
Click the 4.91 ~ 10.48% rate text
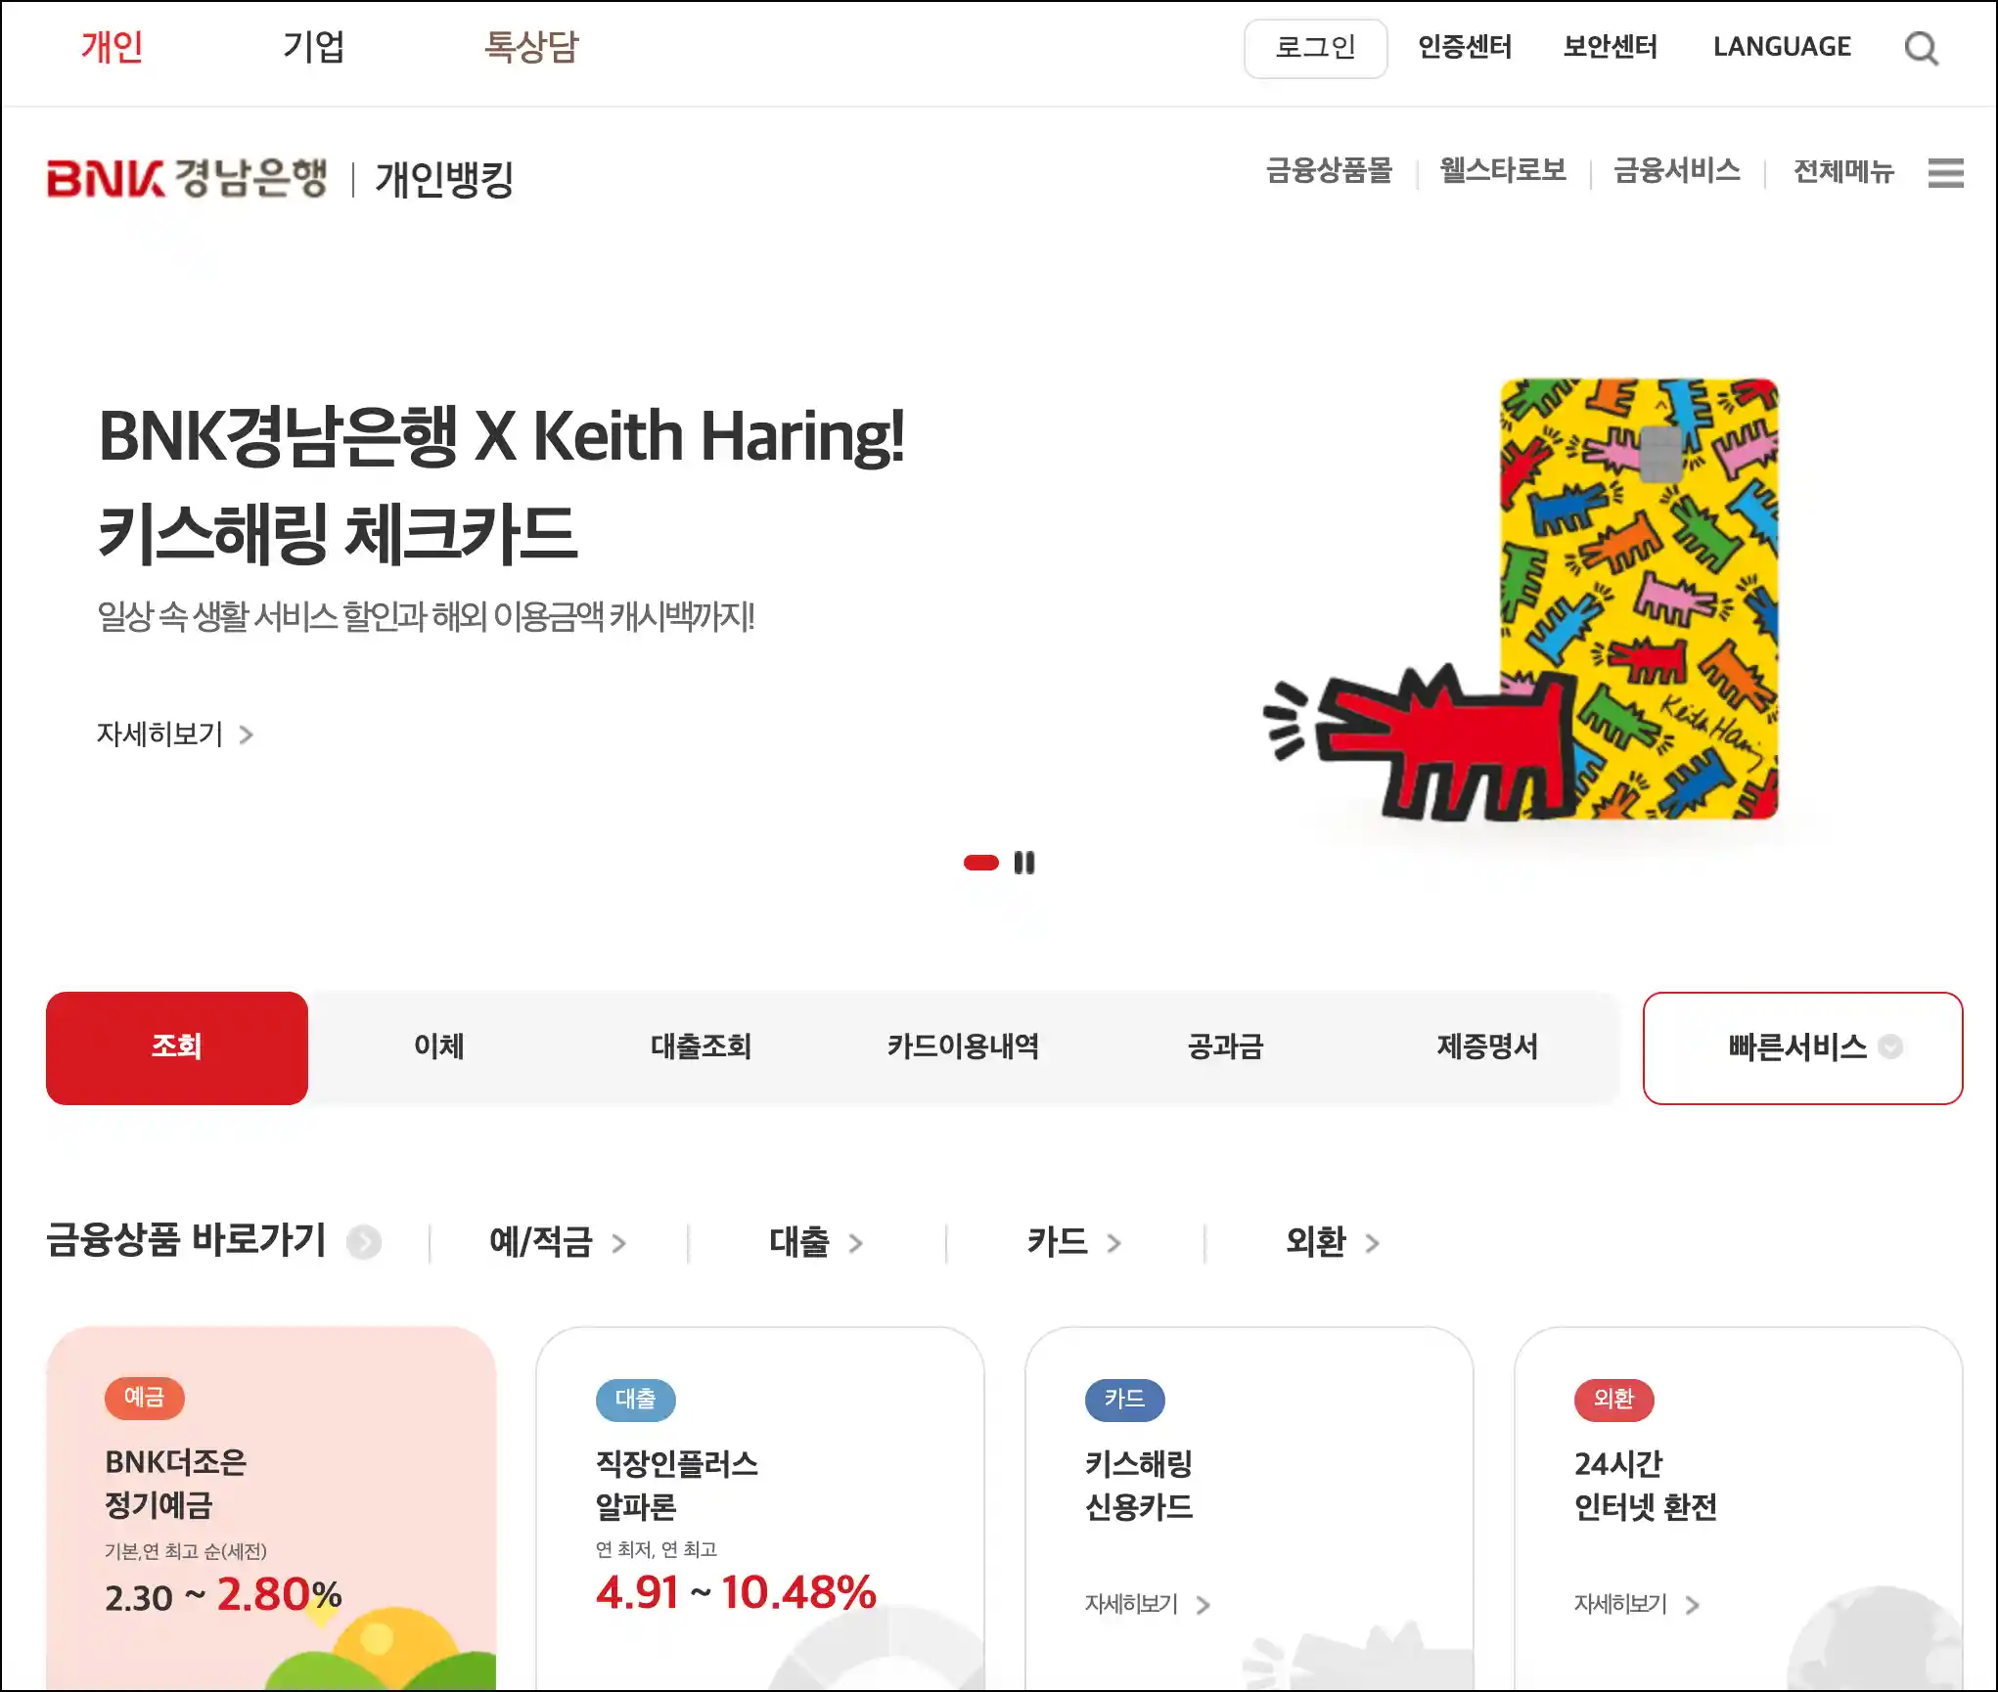[x=736, y=1592]
